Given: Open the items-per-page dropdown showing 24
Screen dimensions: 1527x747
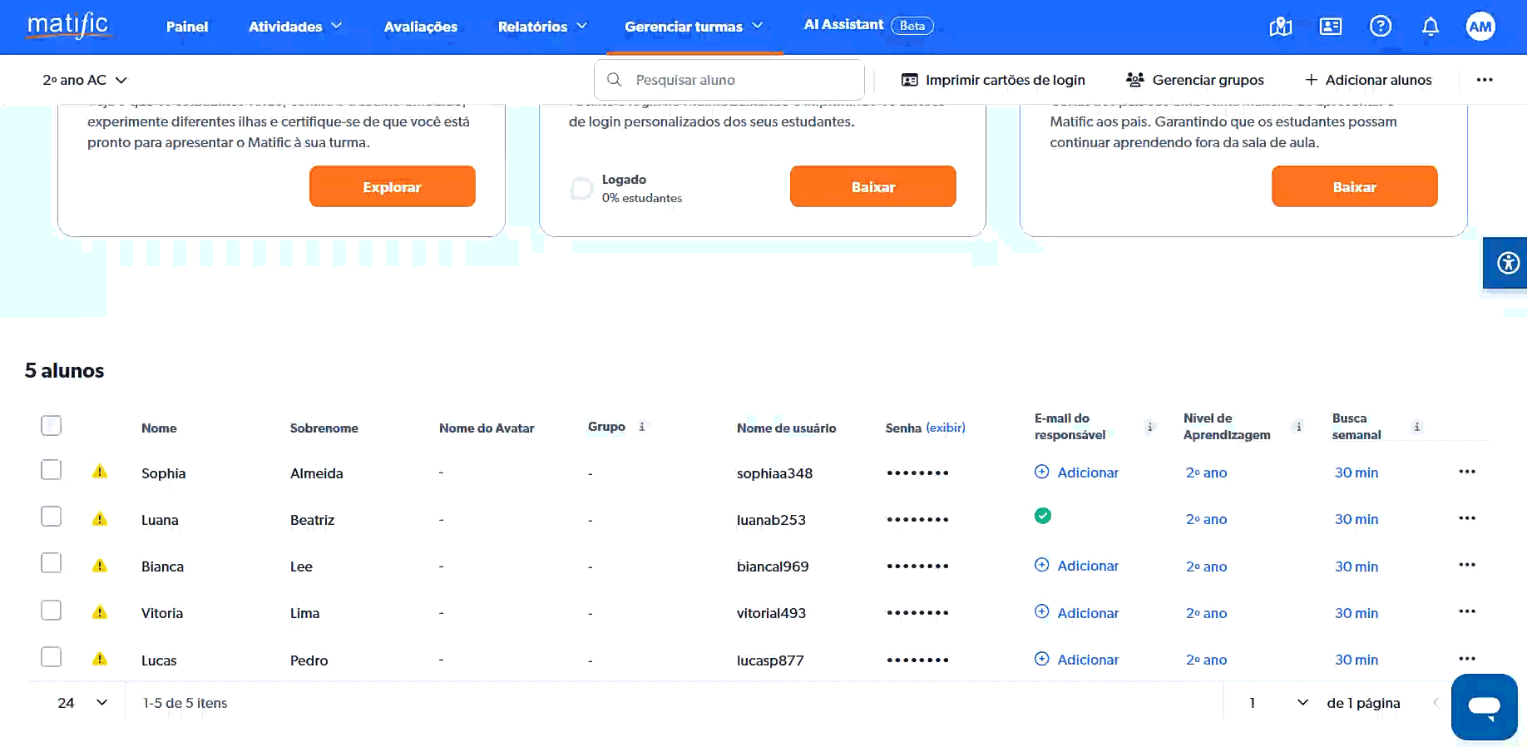Looking at the screenshot, I should tap(83, 703).
